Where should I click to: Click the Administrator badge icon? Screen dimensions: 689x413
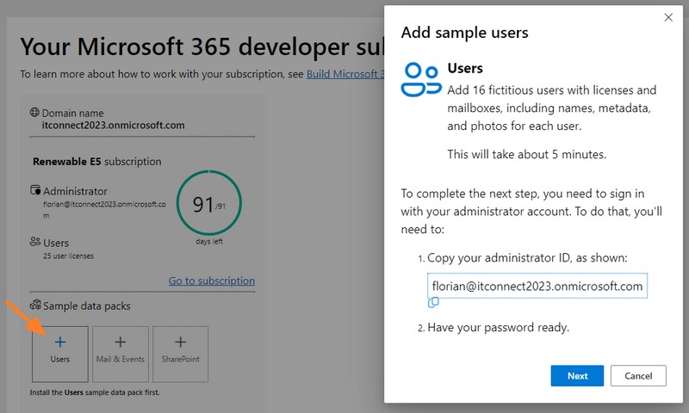click(x=35, y=190)
